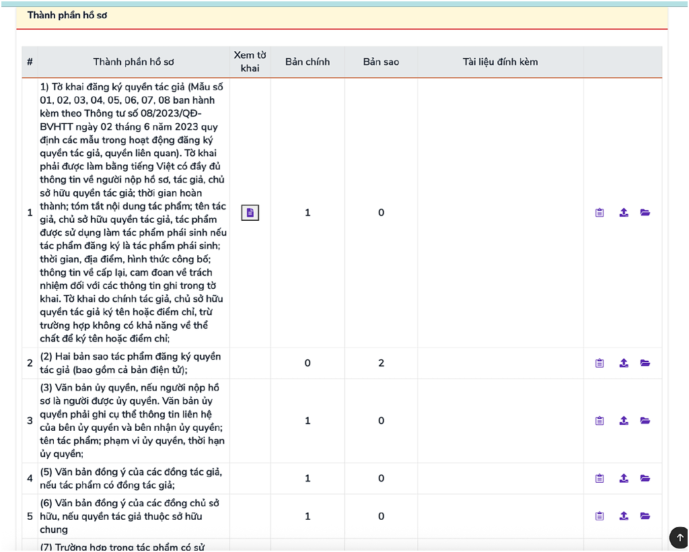689x552 pixels.
Task: Click the Xem tờ khai column header
Action: 250,61
